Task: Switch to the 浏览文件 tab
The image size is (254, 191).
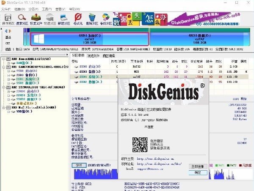Action: click(x=93, y=56)
